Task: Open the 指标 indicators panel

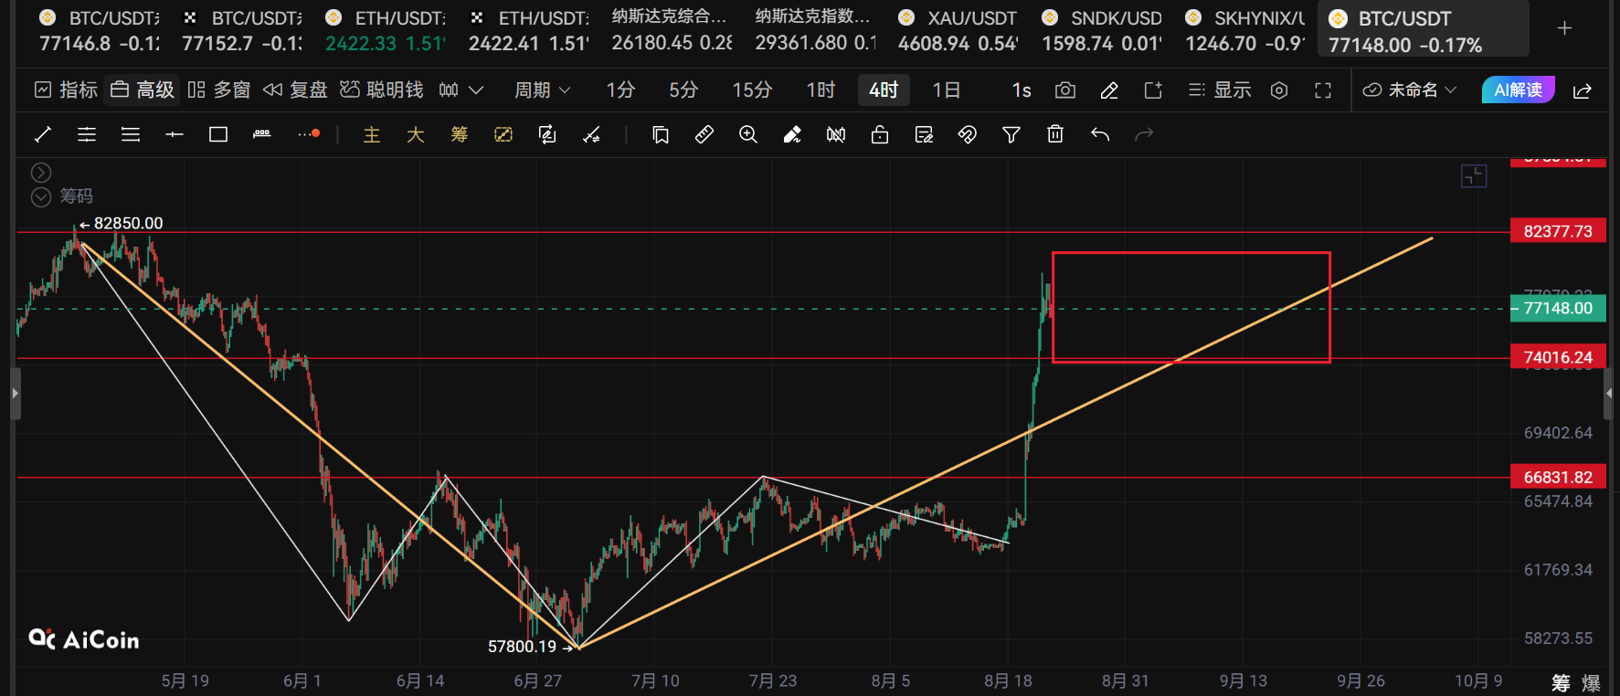Action: [x=66, y=90]
